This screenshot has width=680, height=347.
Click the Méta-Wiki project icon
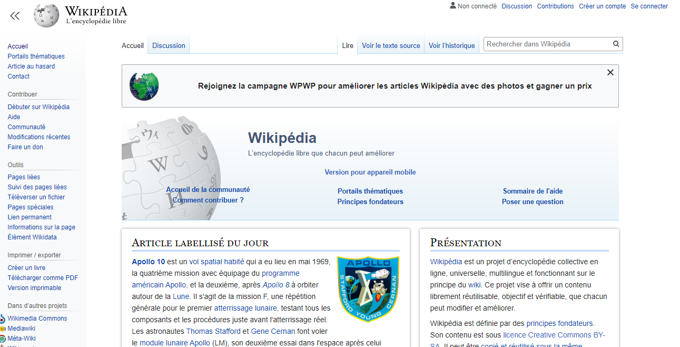coord(3,339)
